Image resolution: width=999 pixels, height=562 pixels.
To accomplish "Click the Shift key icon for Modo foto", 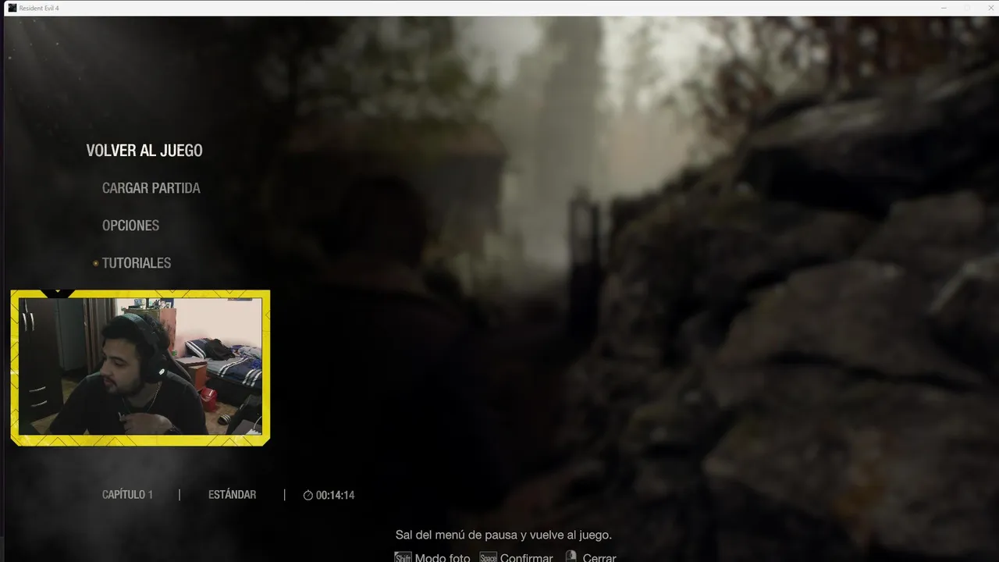I will click(x=403, y=557).
